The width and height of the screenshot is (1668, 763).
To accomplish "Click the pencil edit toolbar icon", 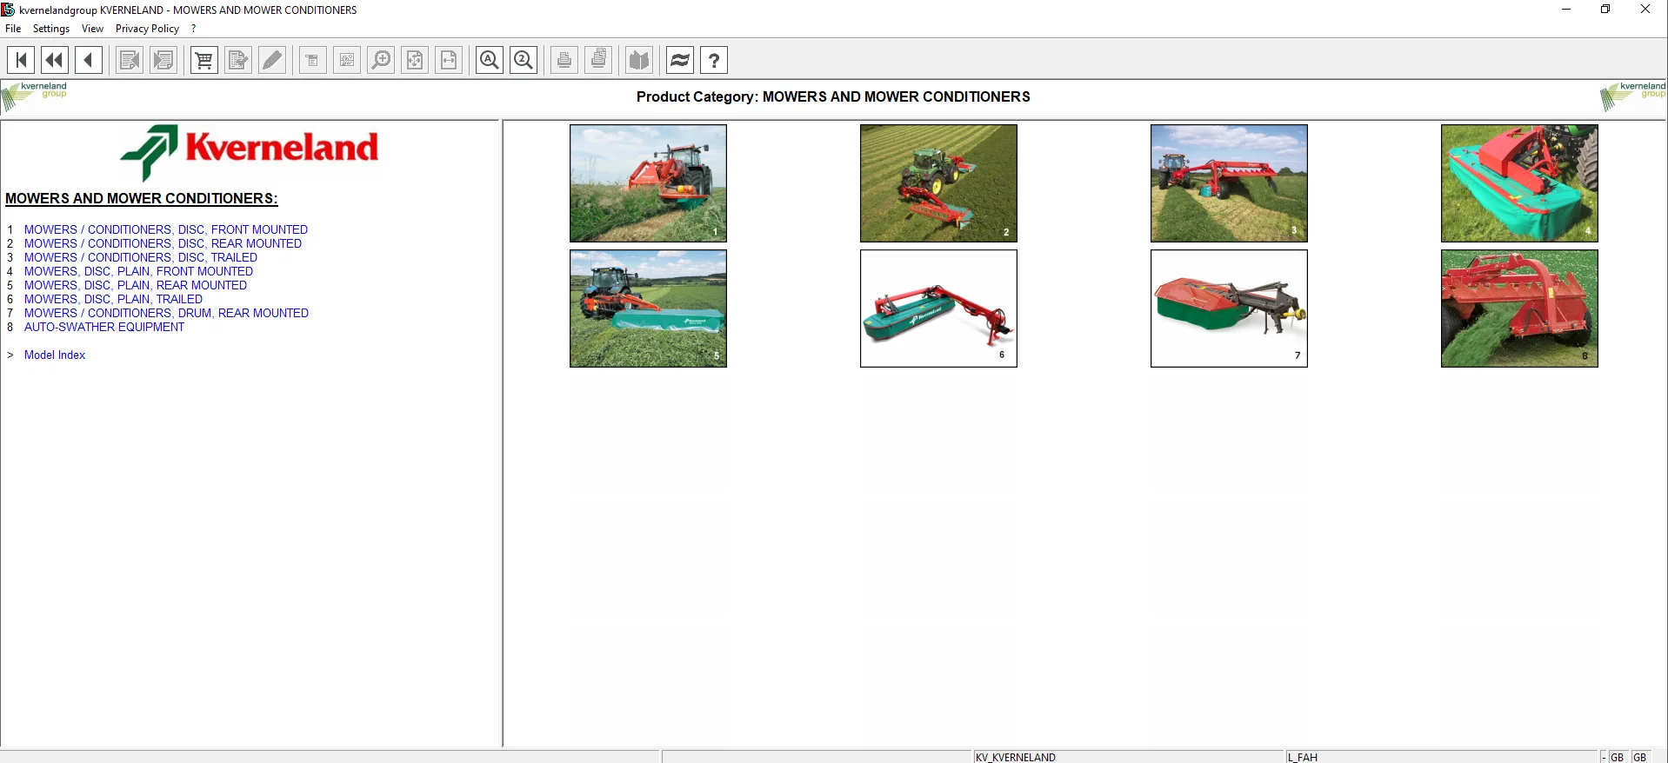I will (x=272, y=60).
